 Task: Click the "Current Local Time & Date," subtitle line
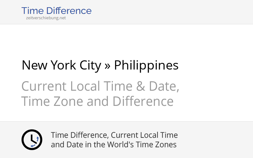click(x=100, y=86)
